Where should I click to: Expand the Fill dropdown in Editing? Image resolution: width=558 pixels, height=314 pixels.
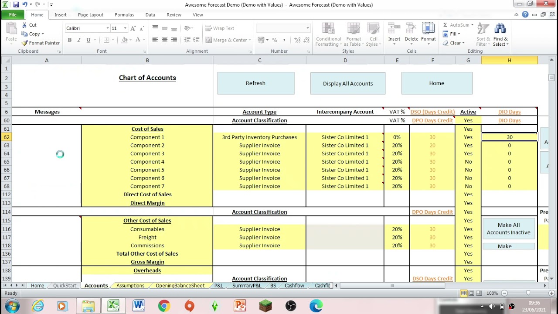point(459,34)
